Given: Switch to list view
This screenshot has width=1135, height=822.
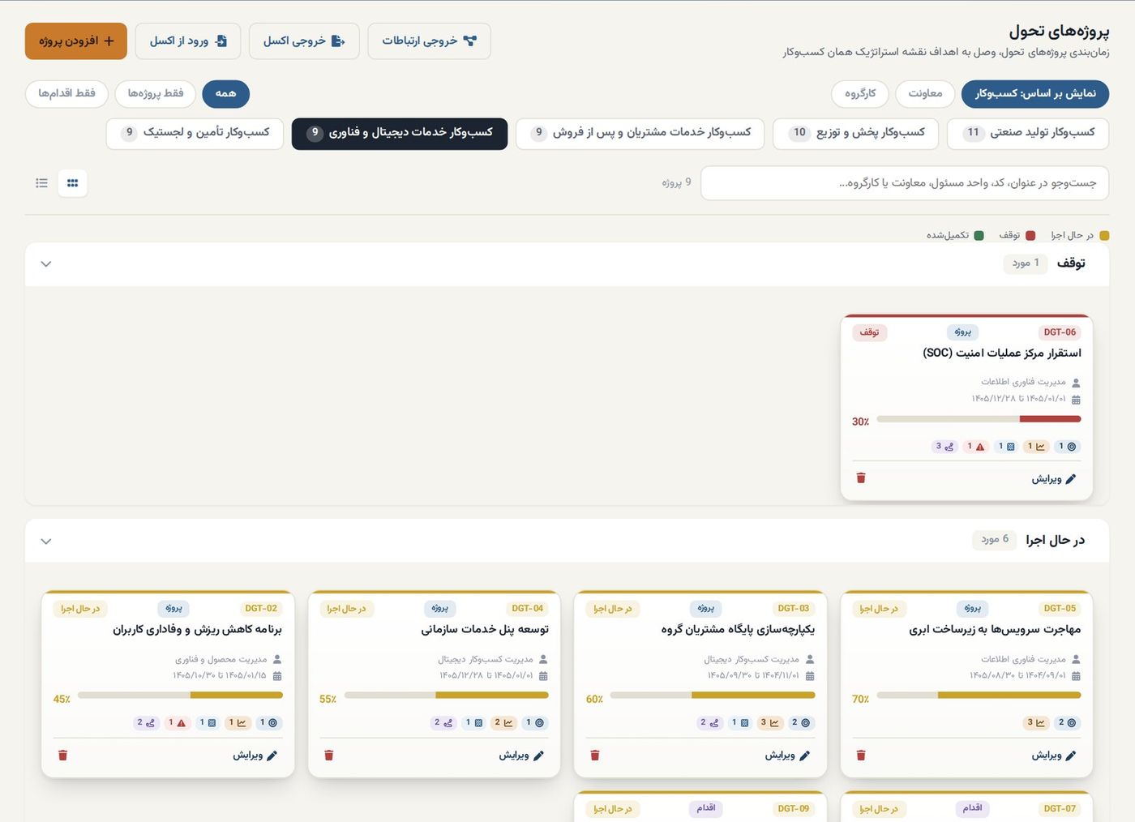Looking at the screenshot, I should pyautogui.click(x=42, y=183).
